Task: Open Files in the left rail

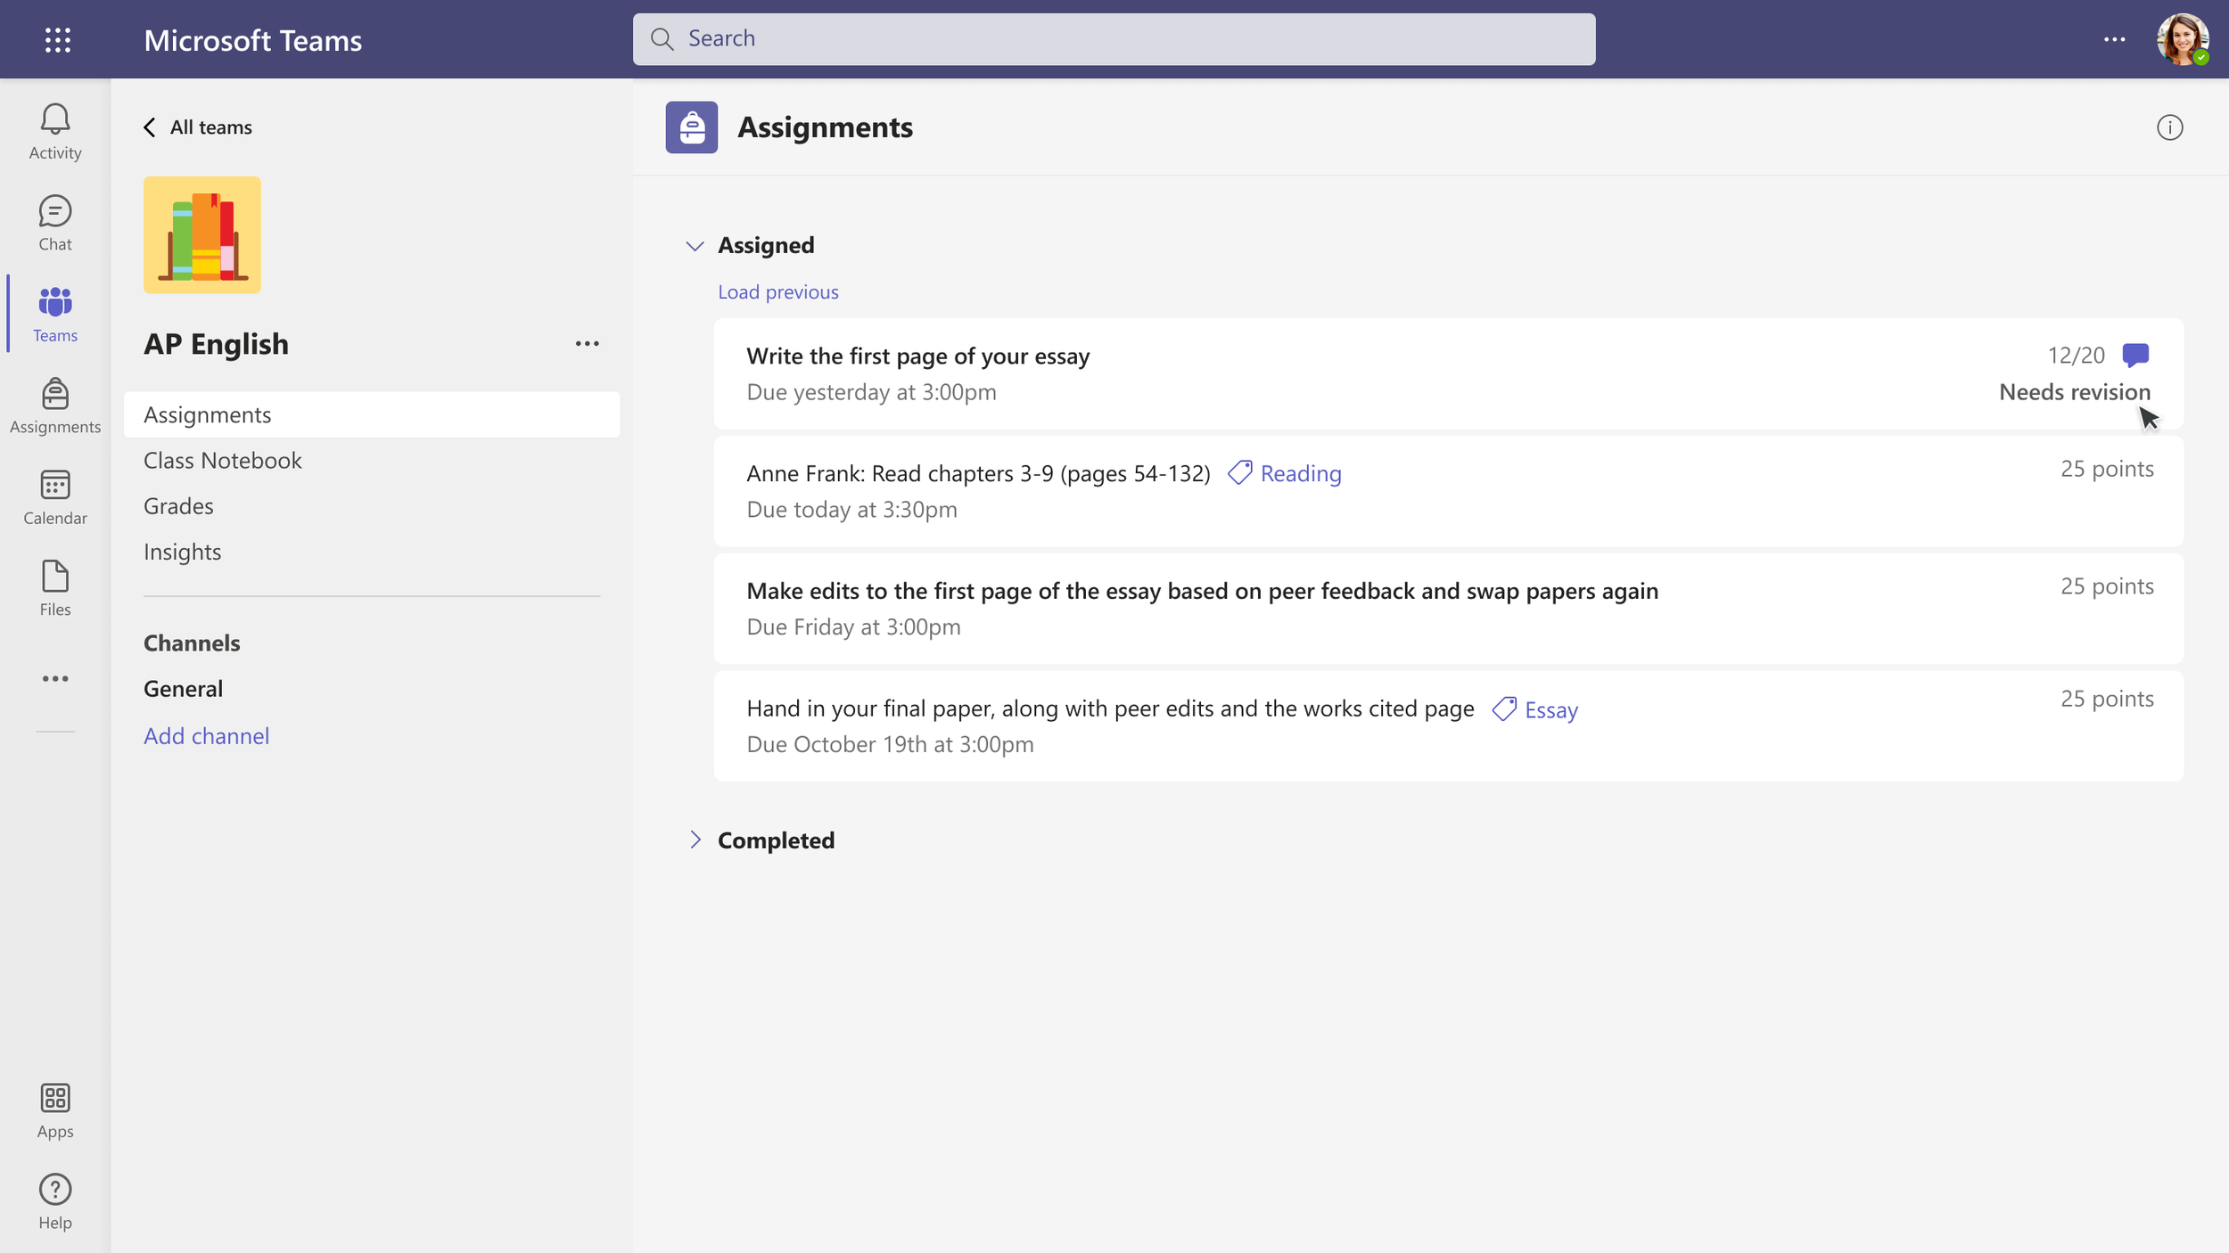Action: (54, 588)
